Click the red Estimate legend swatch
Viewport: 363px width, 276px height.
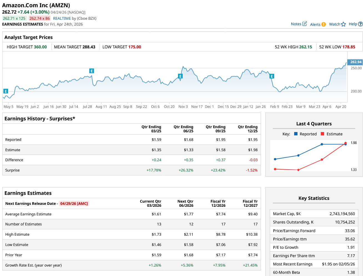point(322,134)
